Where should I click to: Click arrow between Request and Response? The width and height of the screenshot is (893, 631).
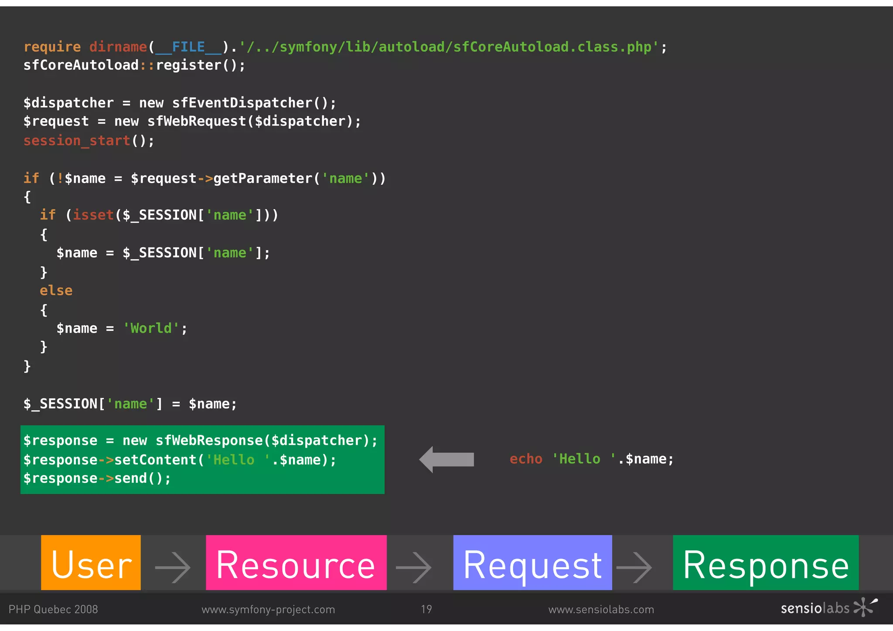(634, 567)
